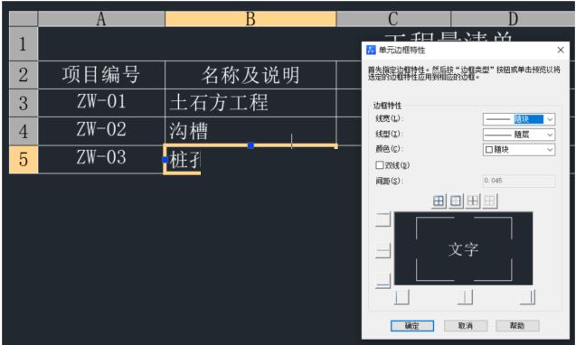Toggle the bottom border button beside preview
This screenshot has height=345, width=576.
pos(383,281)
